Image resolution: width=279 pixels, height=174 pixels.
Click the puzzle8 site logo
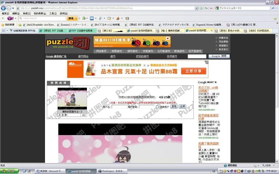click(x=68, y=43)
